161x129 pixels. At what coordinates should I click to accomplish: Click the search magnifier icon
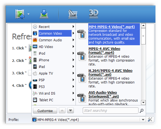142,111
